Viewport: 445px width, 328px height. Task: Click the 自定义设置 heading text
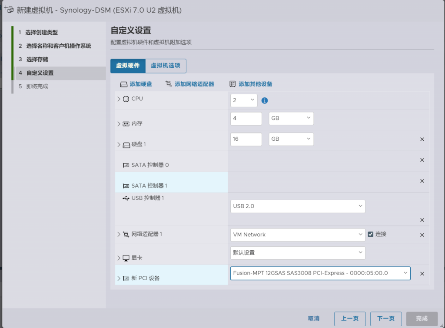131,30
